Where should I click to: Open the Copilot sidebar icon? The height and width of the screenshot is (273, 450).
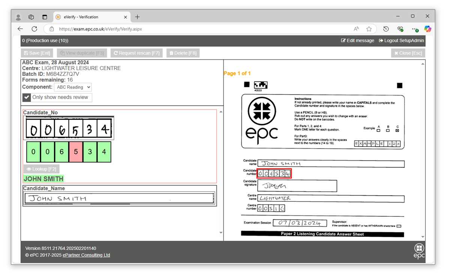point(427,29)
